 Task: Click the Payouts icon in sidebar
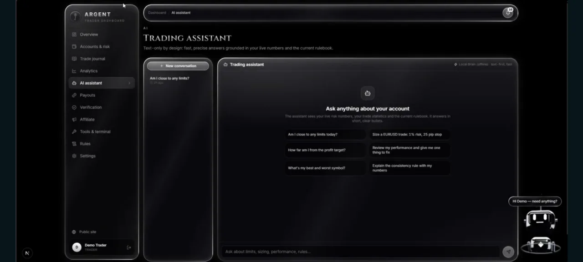click(74, 95)
